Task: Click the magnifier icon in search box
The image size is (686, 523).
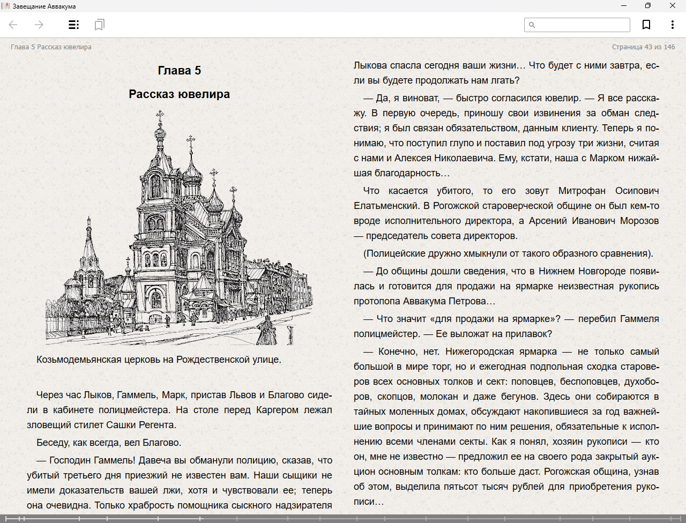Action: tap(532, 25)
